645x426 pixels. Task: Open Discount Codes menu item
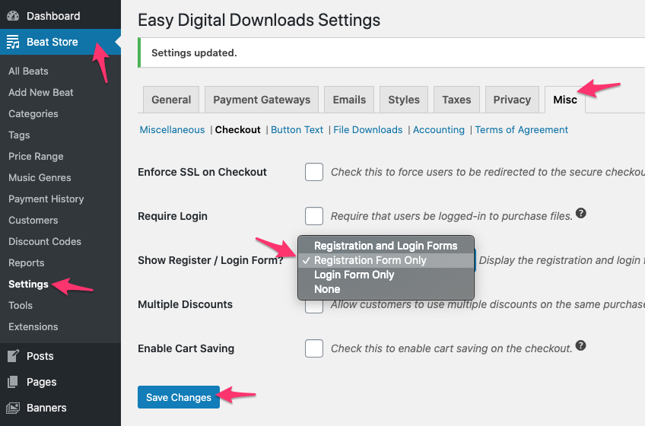coord(45,242)
